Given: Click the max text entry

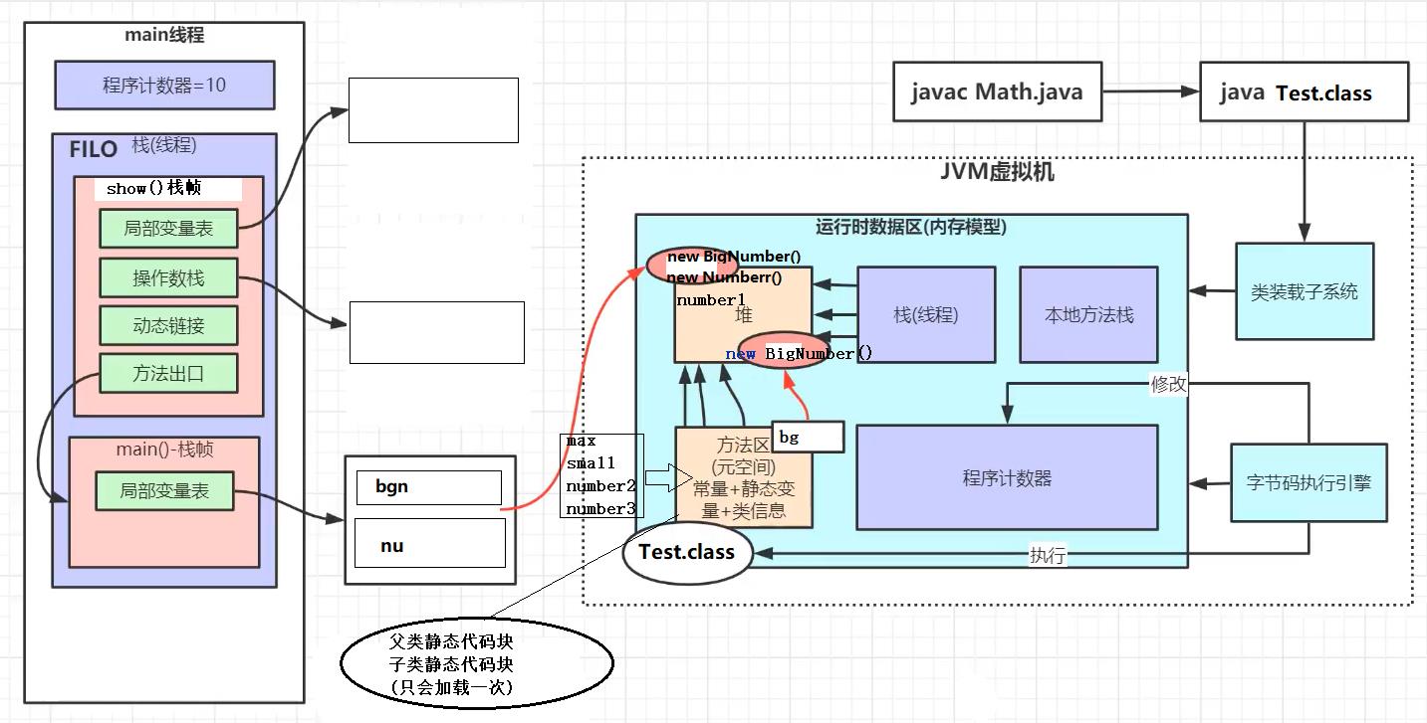Looking at the screenshot, I should [x=582, y=441].
